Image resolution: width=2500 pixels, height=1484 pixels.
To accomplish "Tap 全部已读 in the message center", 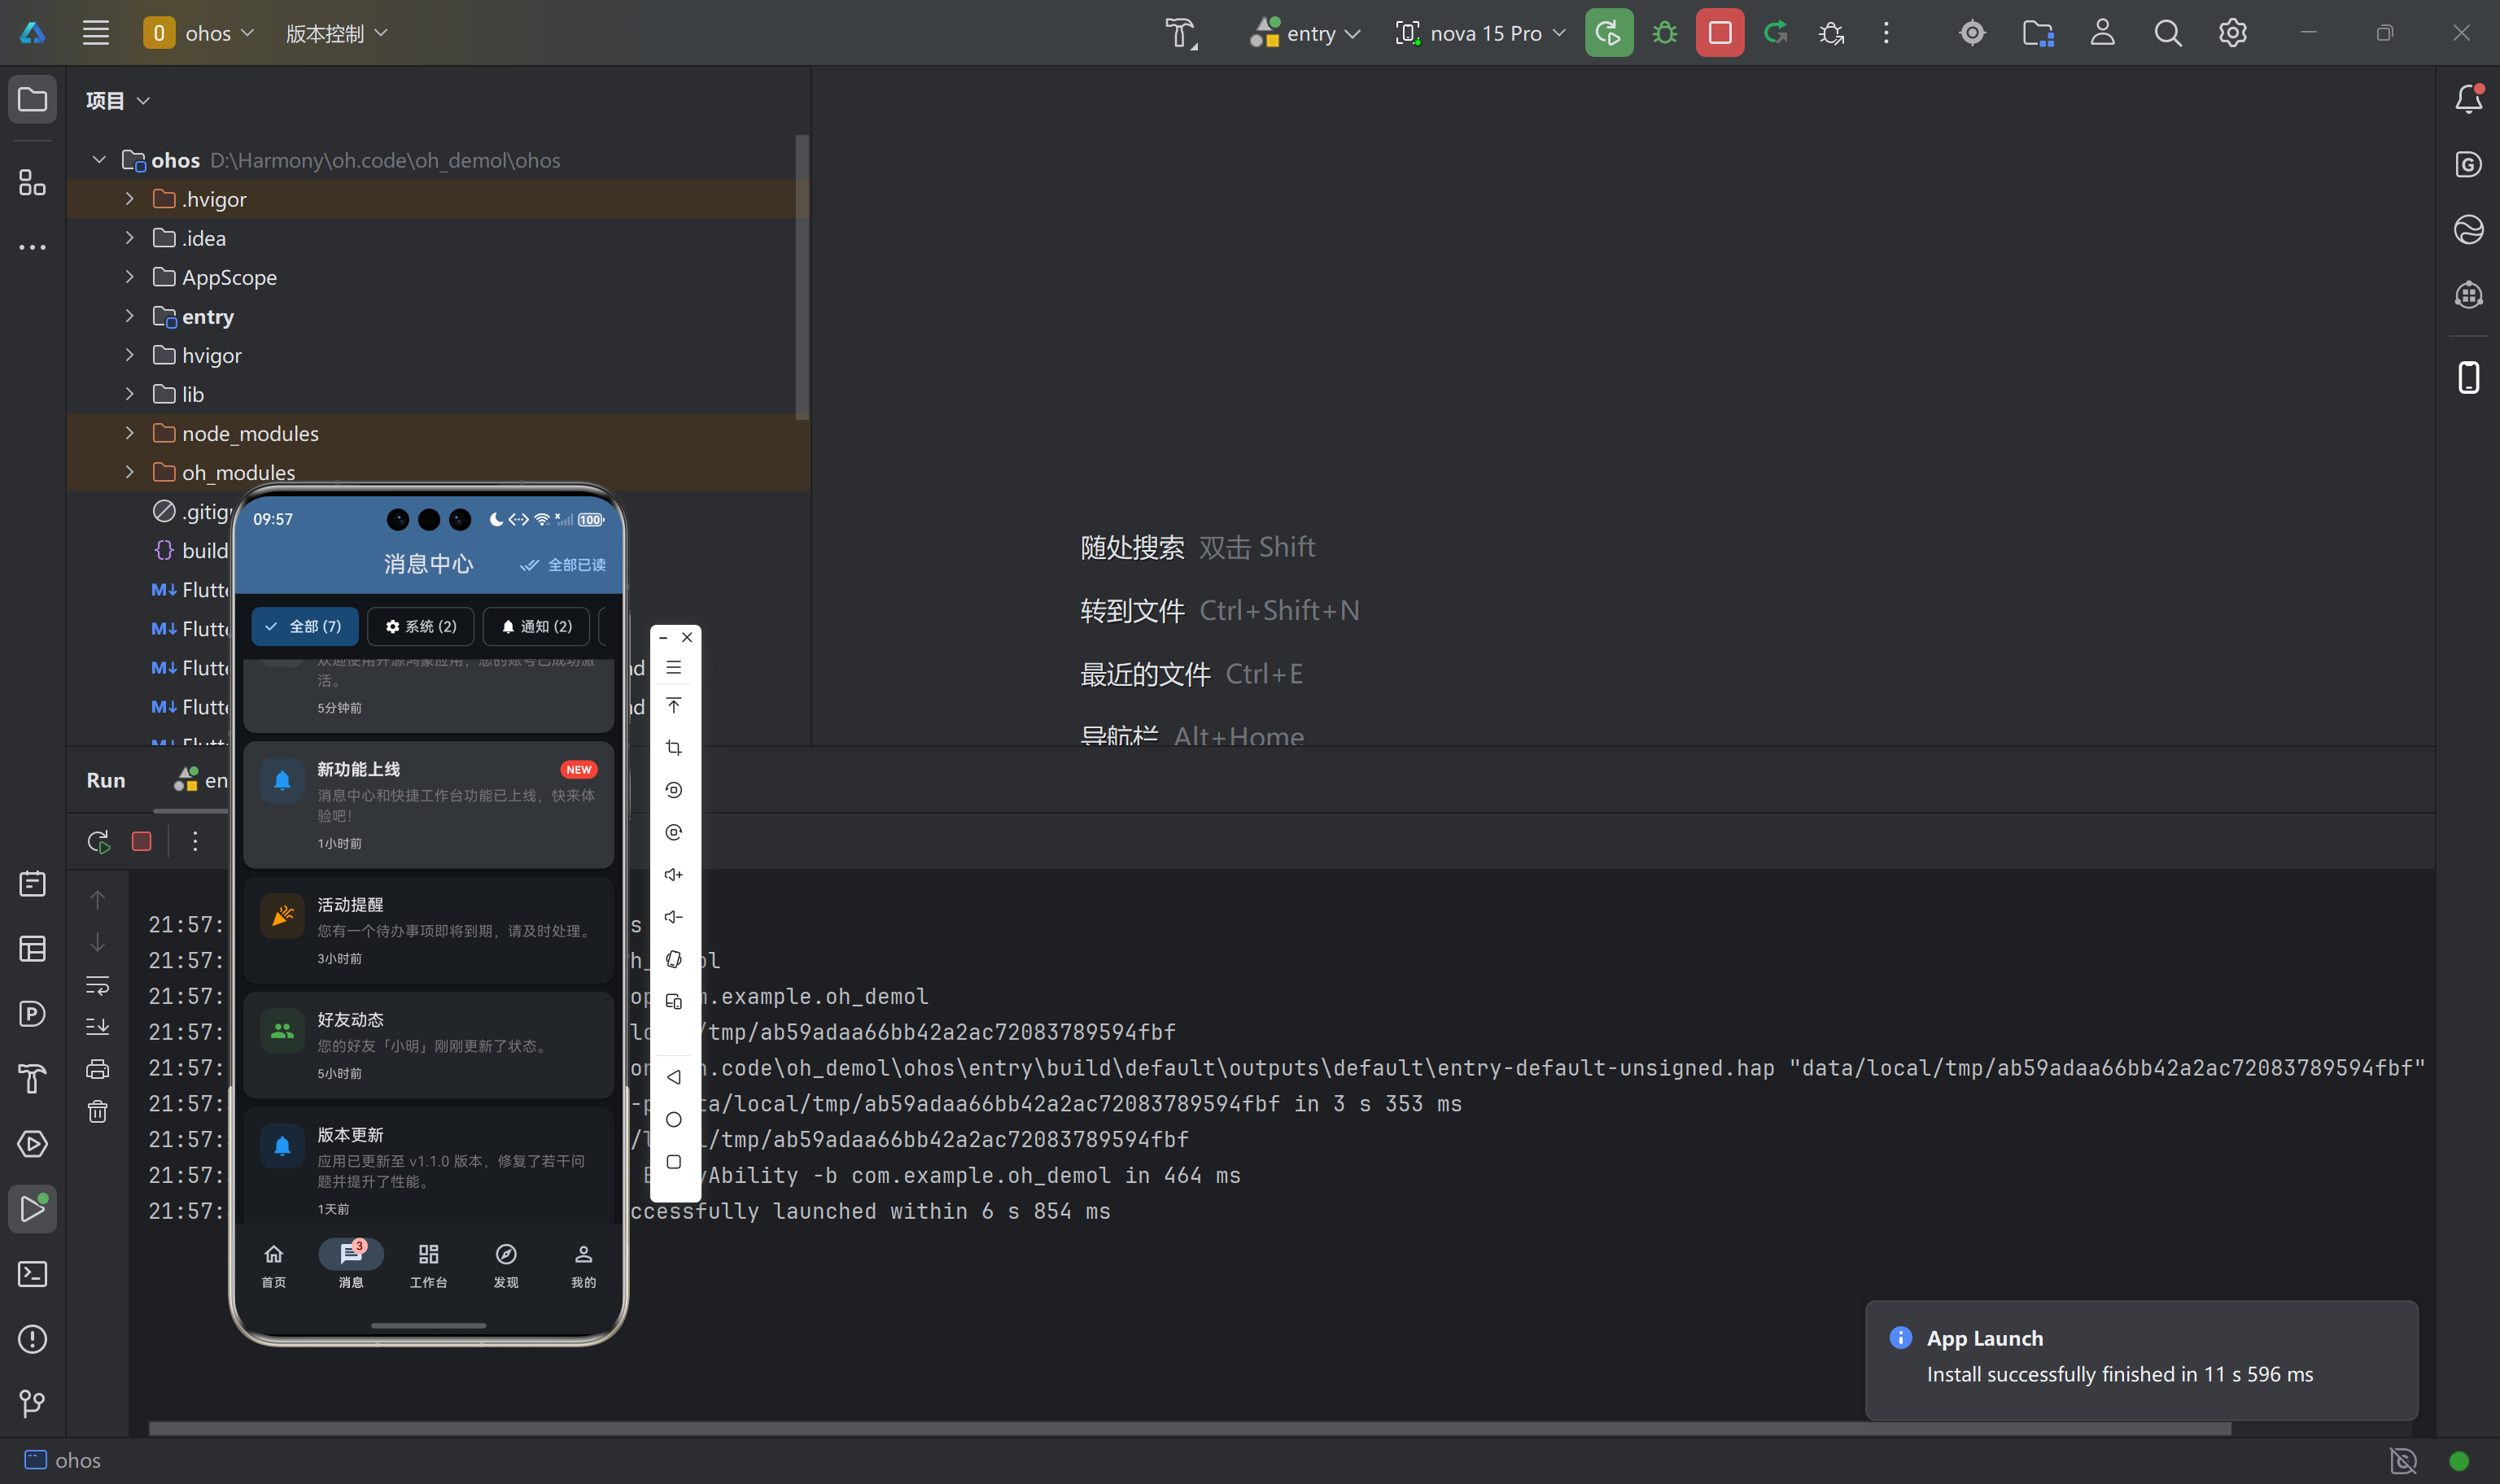I will click(x=564, y=564).
